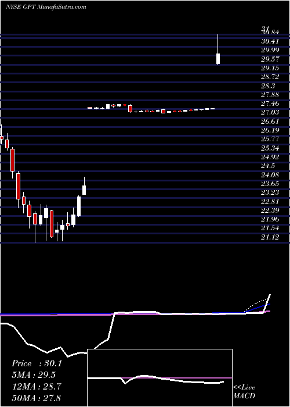Click the 29.99 price axis label
Screen dimensions: 290x407
[x=270, y=50]
